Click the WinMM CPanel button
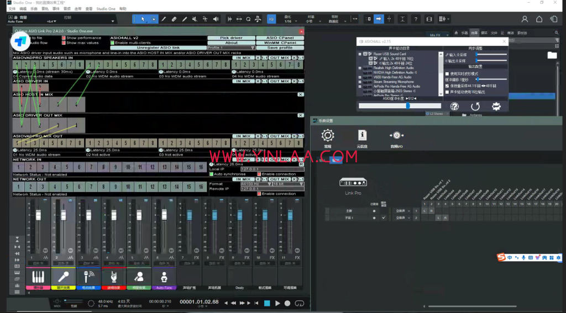 pos(280,43)
